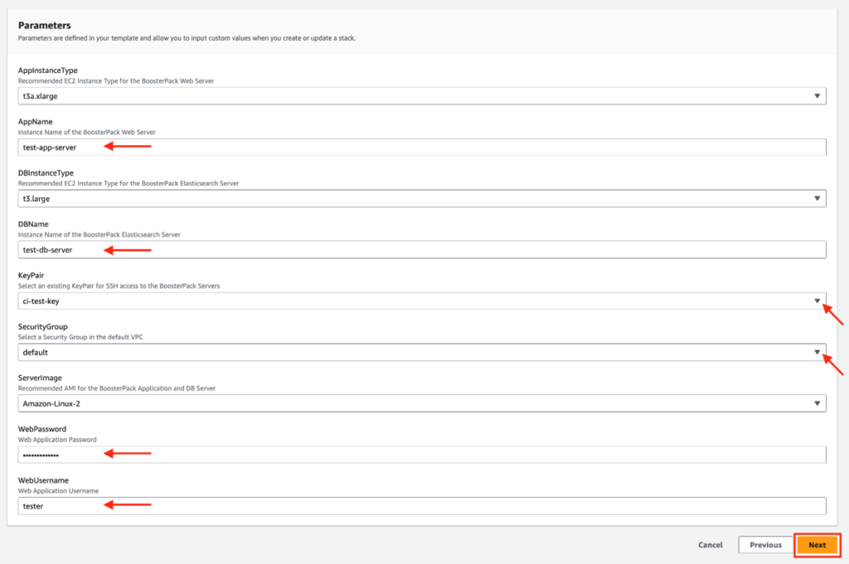Click Cancel to abort stack creation
Screen dimensions: 849x564
[x=711, y=545]
